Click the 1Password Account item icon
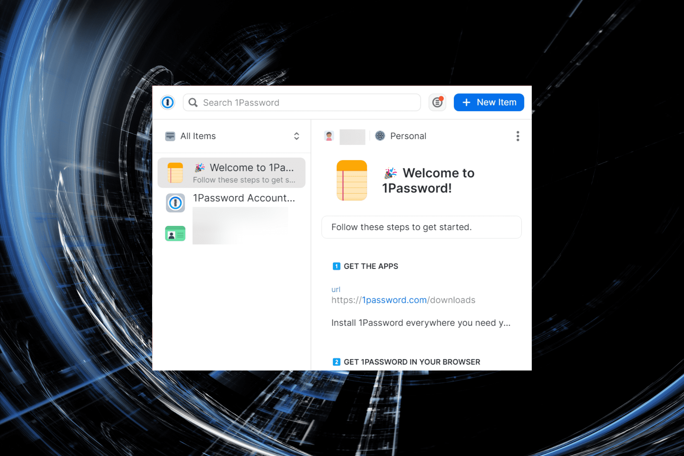Viewport: 684px width, 456px height. pyautogui.click(x=175, y=203)
